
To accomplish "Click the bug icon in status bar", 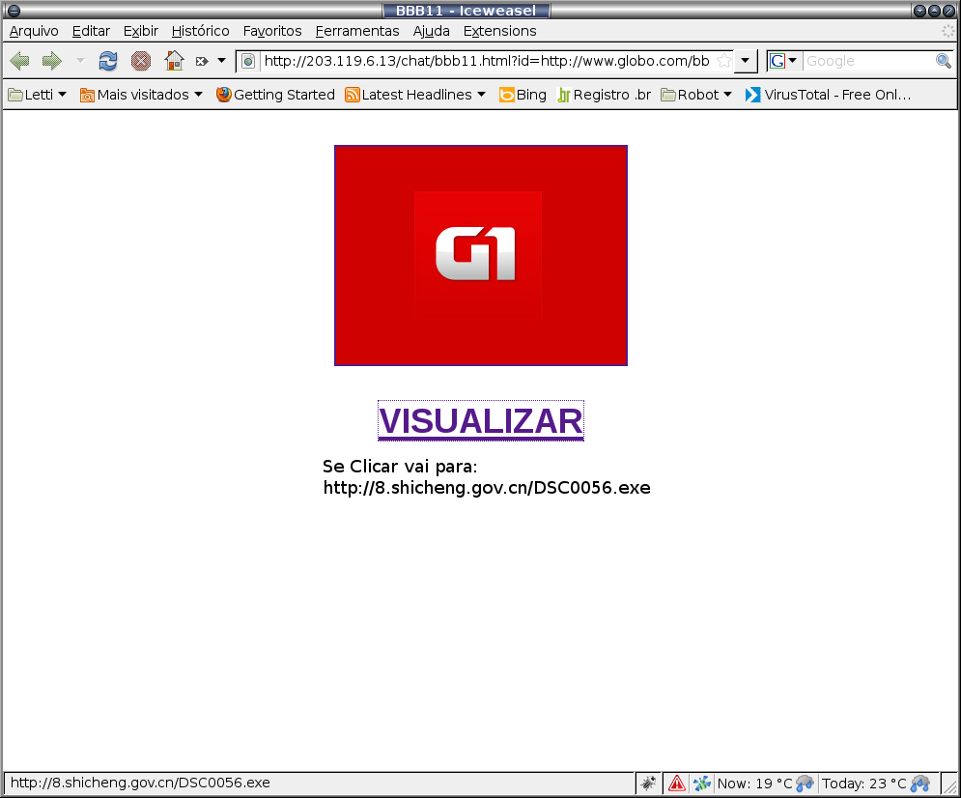I will click(648, 783).
